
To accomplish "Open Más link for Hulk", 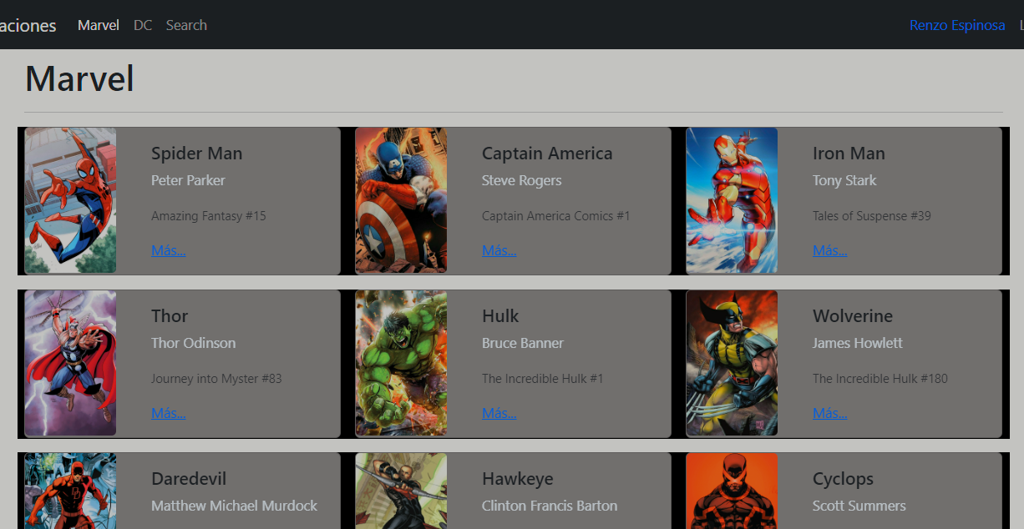I will point(499,413).
